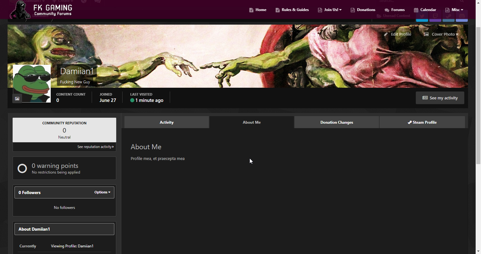This screenshot has height=254, width=481.
Task: Open the See reputation activity link
Action: [95, 147]
